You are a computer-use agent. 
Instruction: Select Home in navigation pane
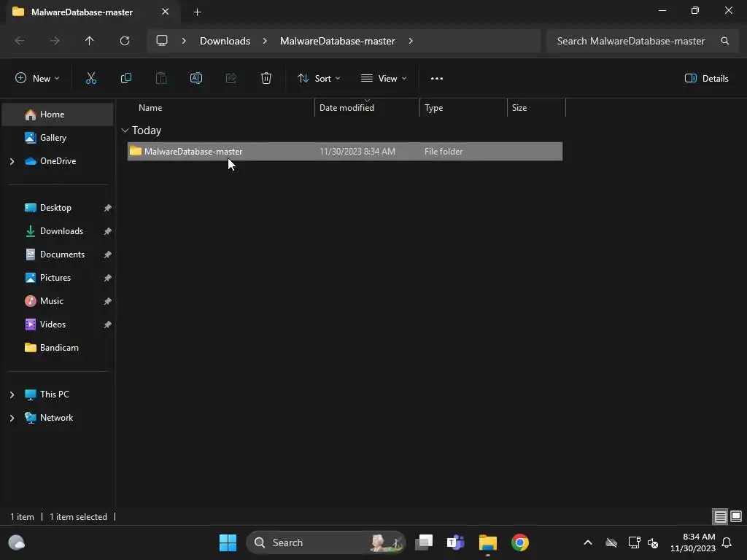pos(58,114)
